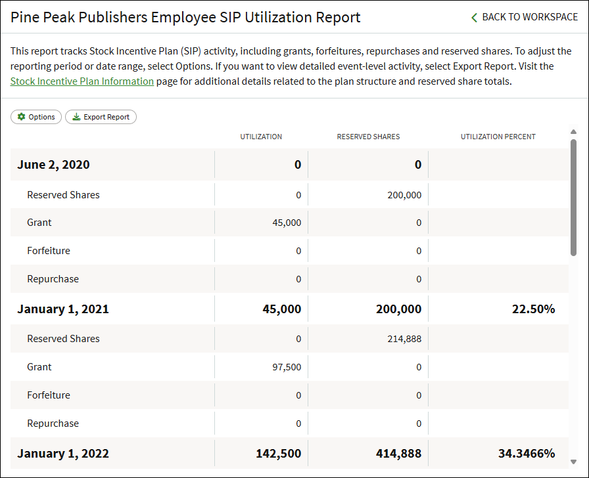589x478 pixels.
Task: Click the Forfeiture label under June 2, 2020
Action: click(49, 251)
